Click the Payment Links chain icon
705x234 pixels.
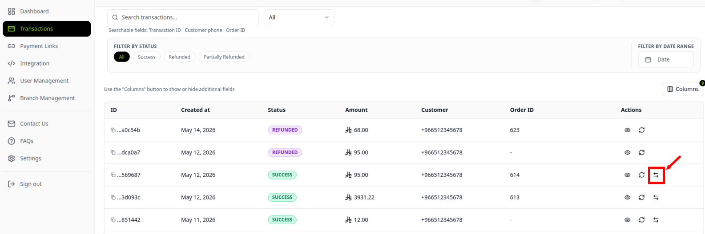pos(12,46)
